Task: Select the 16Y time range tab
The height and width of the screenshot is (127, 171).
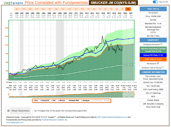Action: [x=43, y=9]
